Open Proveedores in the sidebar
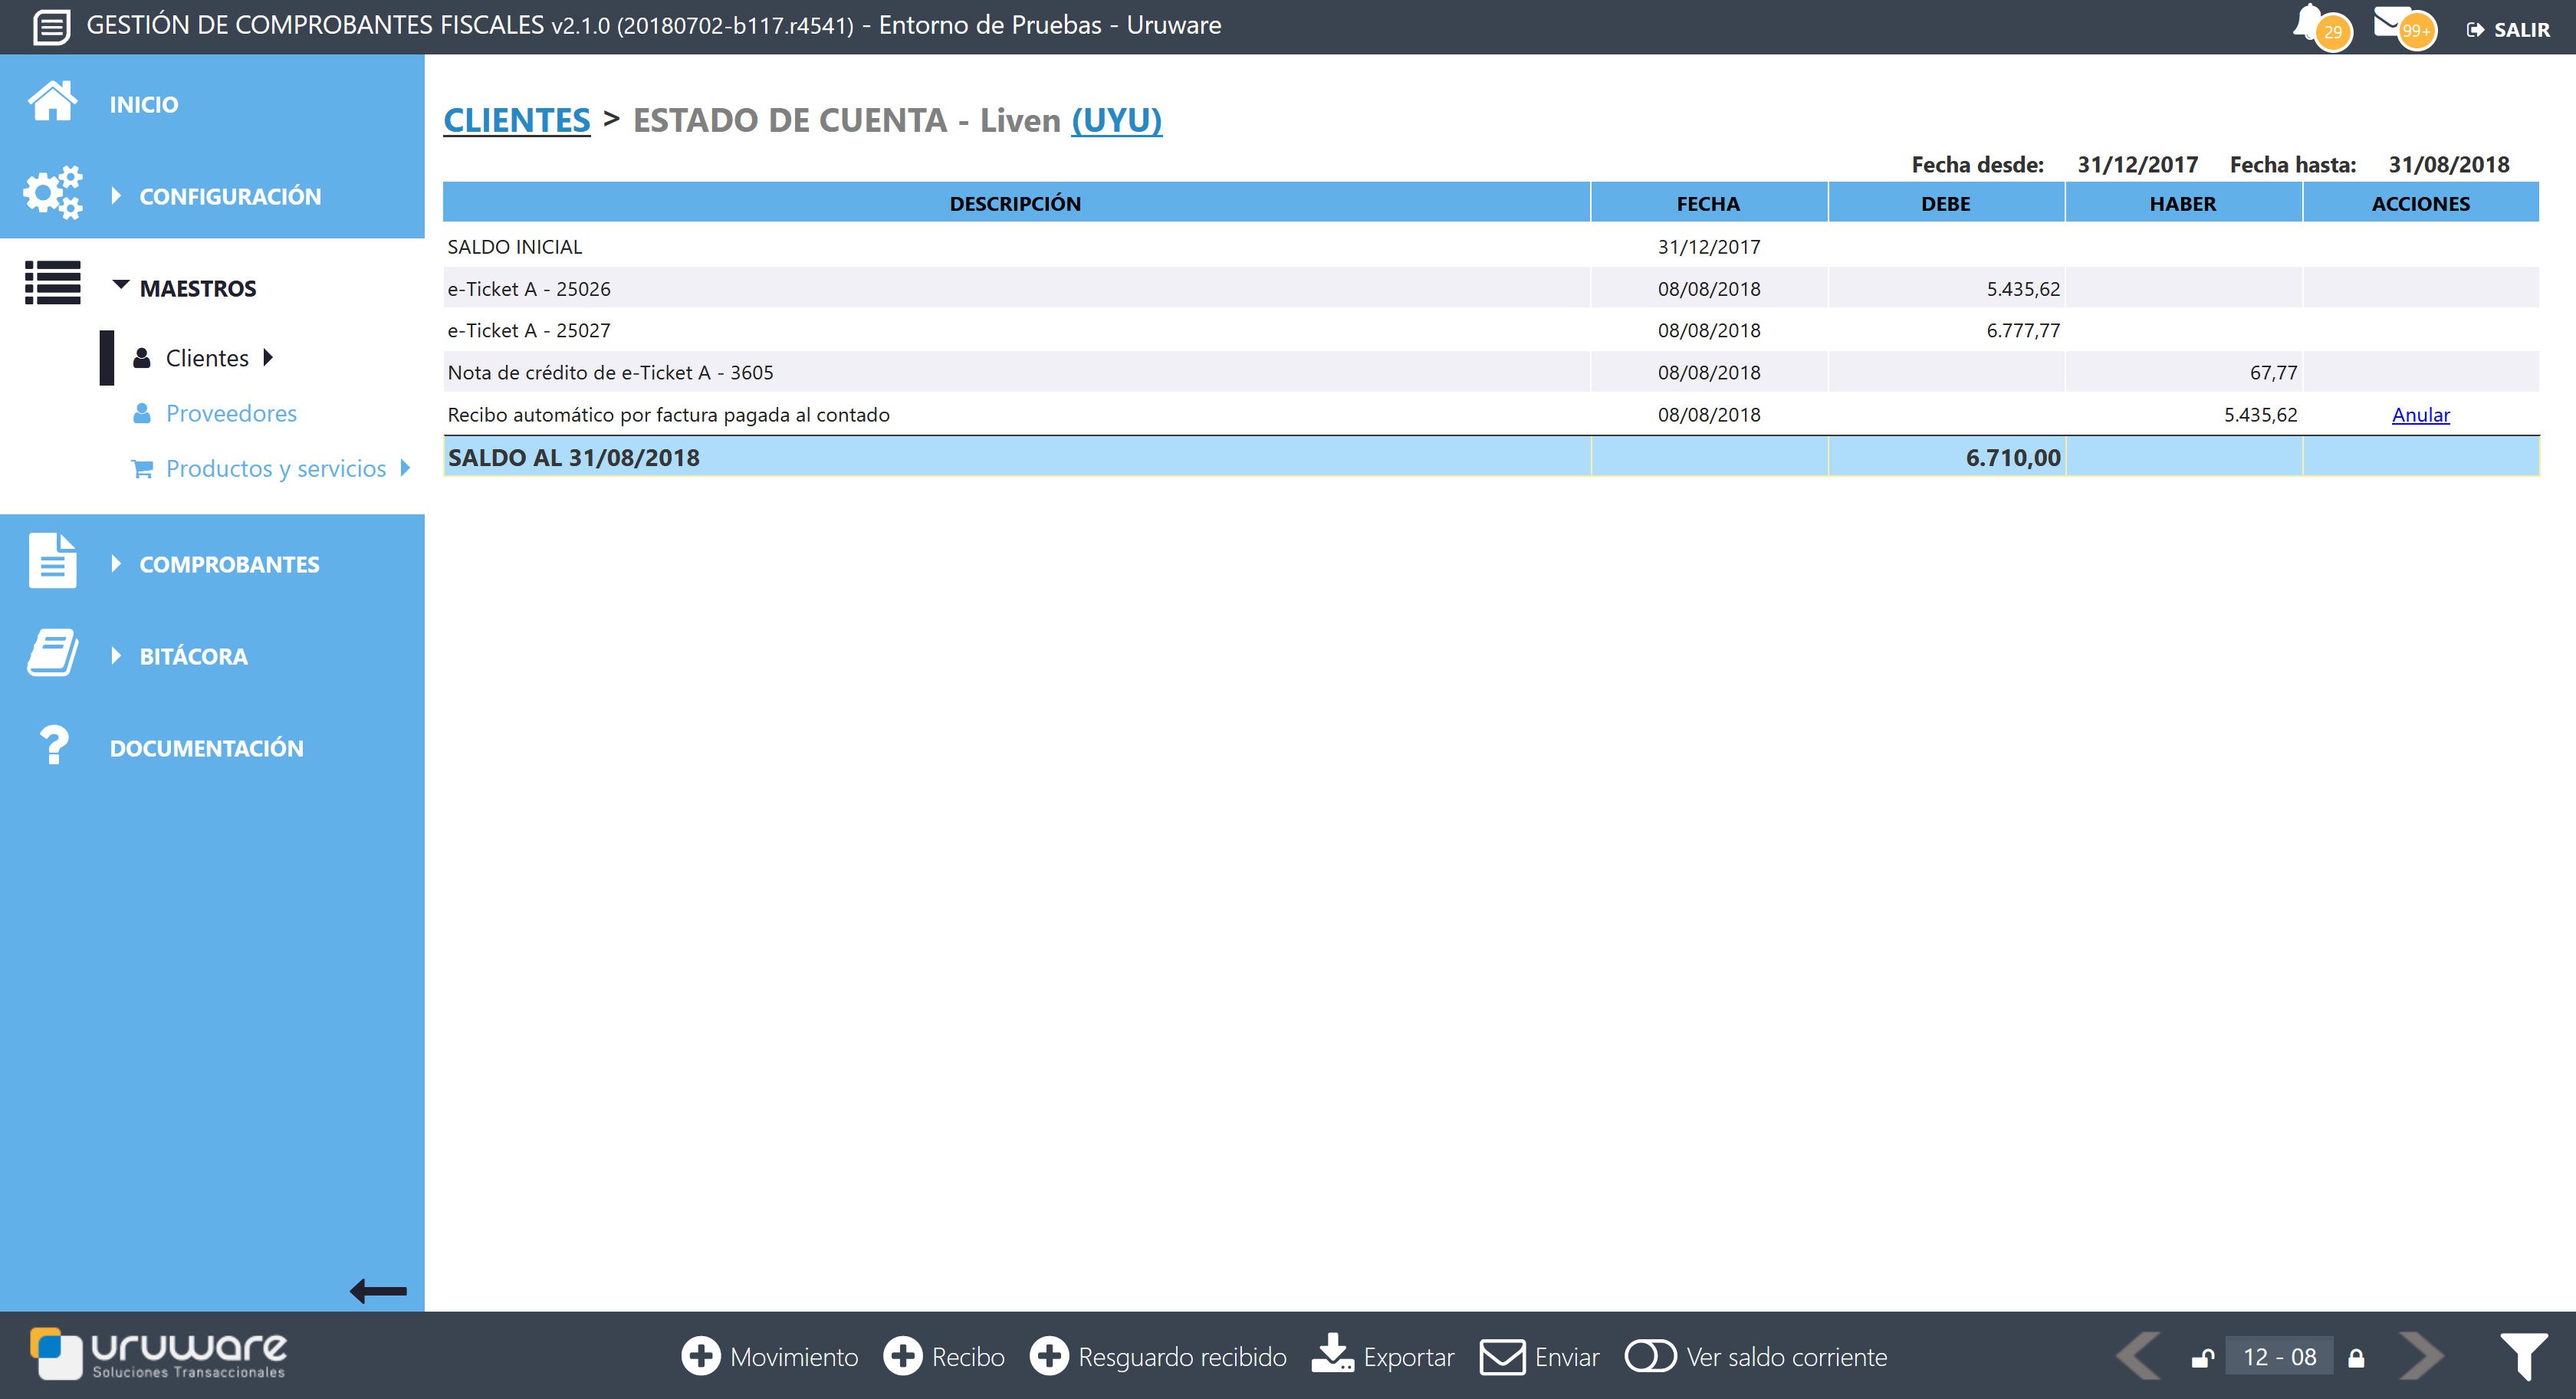The image size is (2576, 1399). coord(231,413)
